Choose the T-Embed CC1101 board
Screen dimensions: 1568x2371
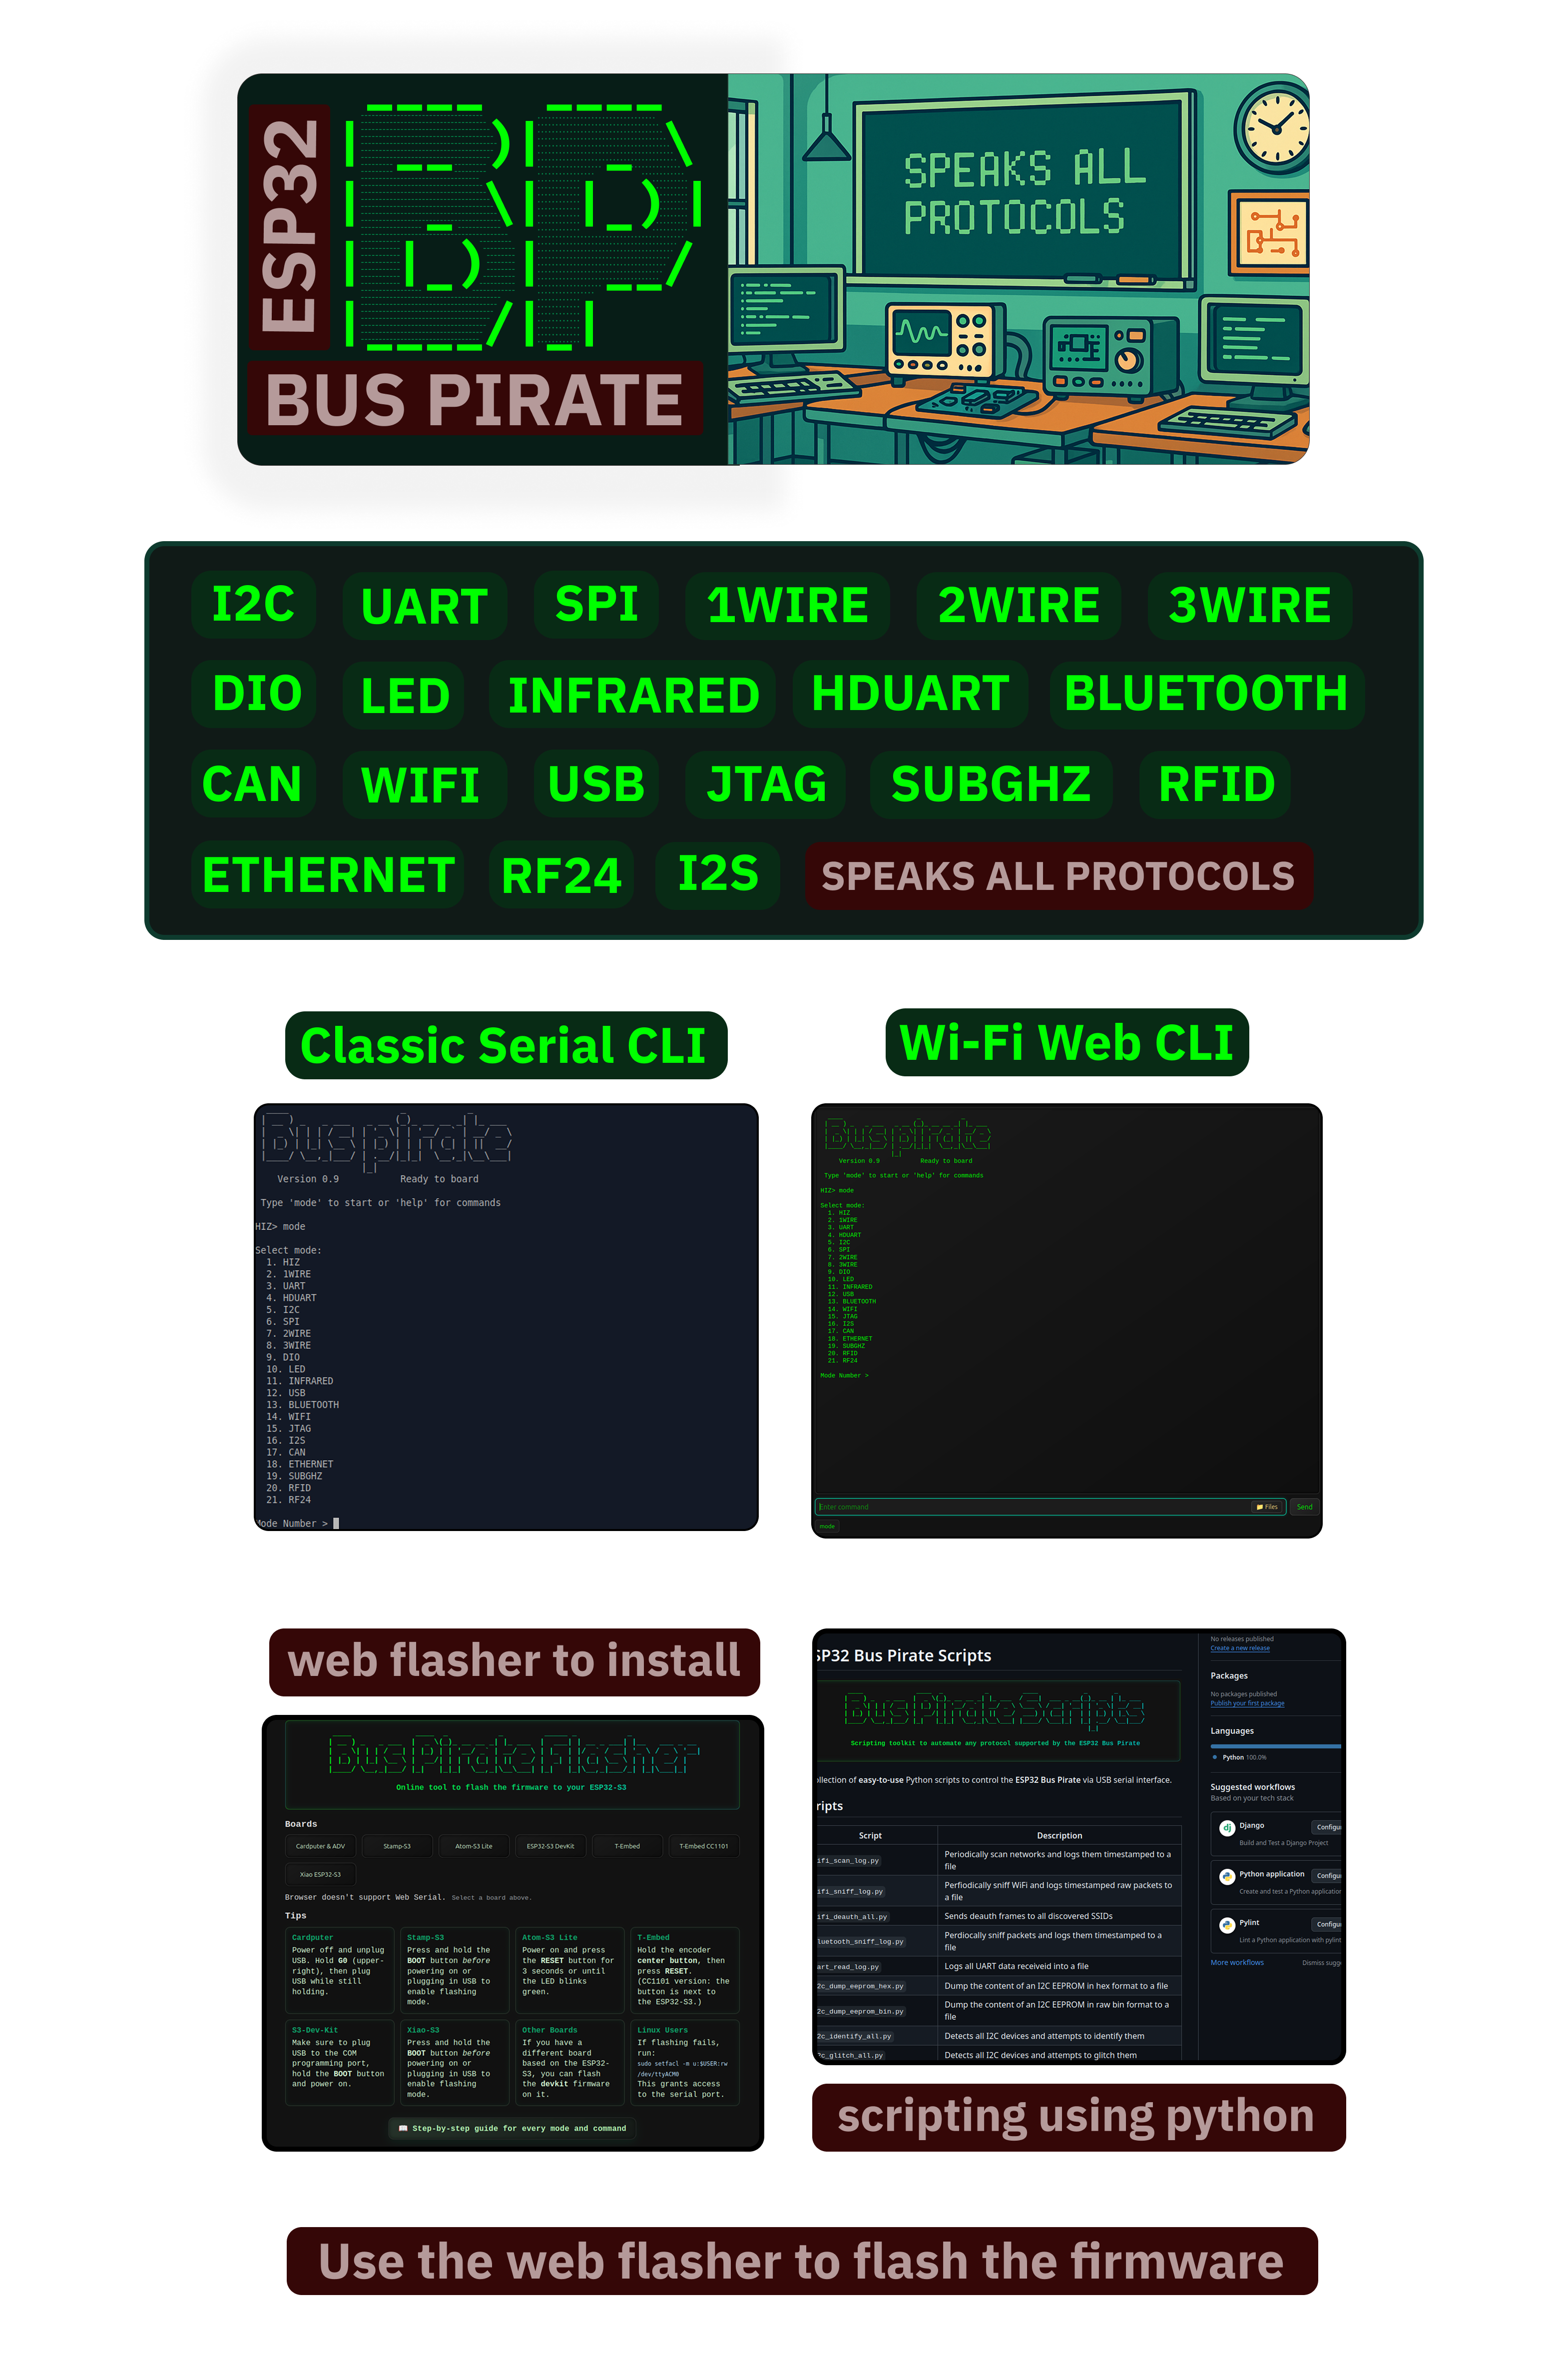[x=703, y=1846]
